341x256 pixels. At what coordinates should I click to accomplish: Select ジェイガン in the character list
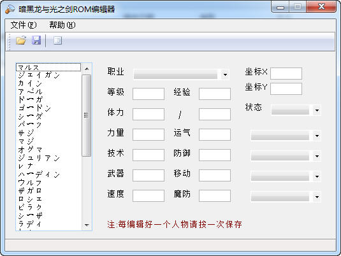(x=48, y=75)
